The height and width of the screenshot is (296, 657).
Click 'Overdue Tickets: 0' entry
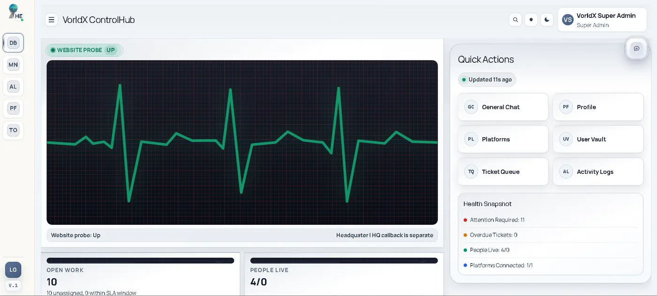click(x=550, y=235)
